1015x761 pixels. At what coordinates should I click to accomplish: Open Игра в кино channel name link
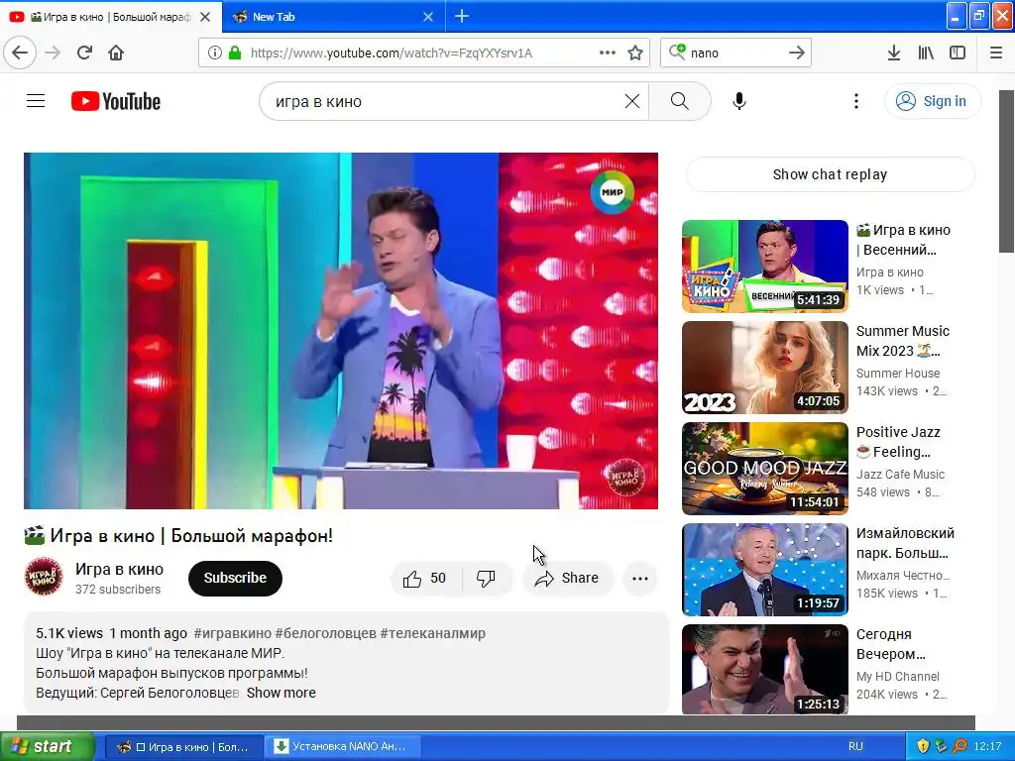coord(119,569)
